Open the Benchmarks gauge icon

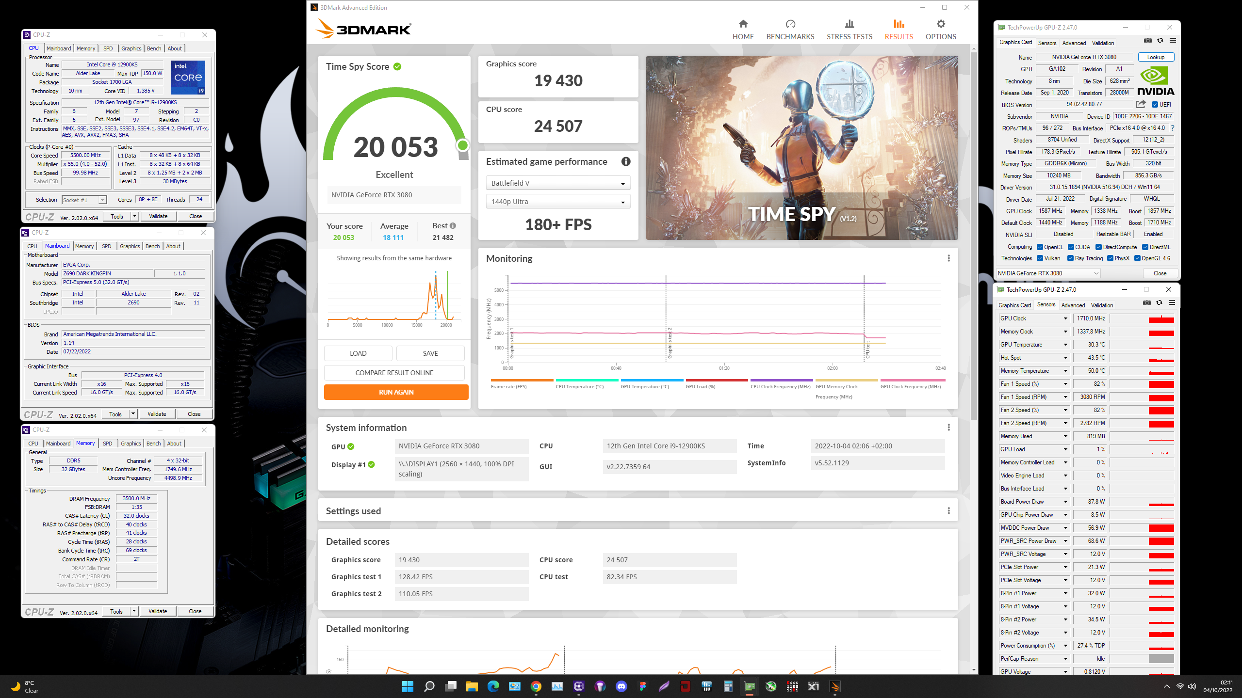[x=790, y=24]
